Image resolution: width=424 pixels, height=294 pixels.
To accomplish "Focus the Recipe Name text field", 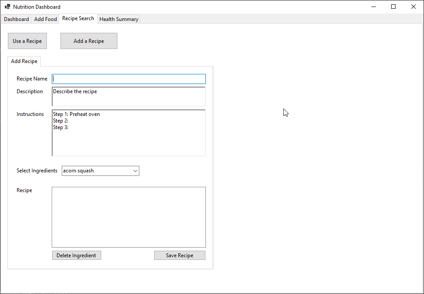I will point(128,79).
